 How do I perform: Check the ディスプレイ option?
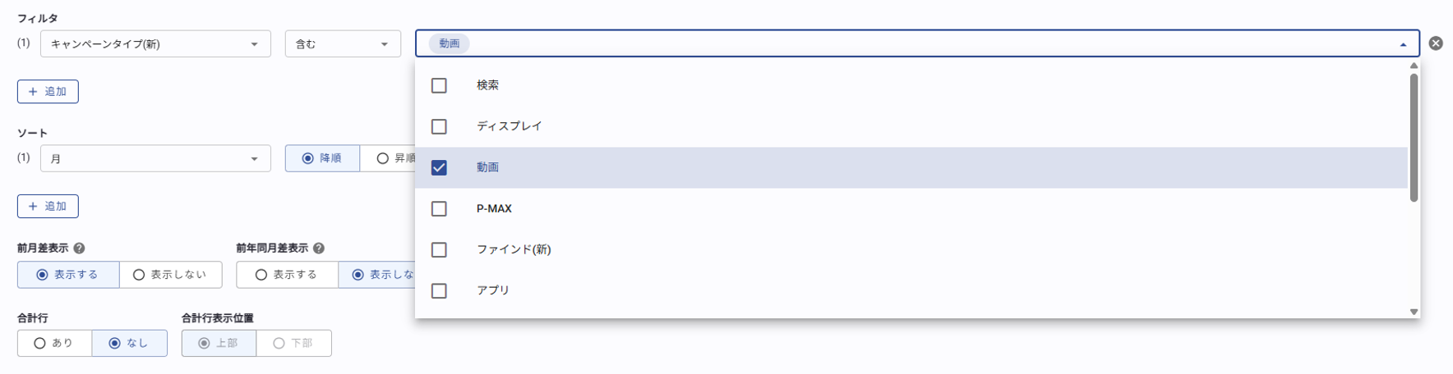(439, 126)
